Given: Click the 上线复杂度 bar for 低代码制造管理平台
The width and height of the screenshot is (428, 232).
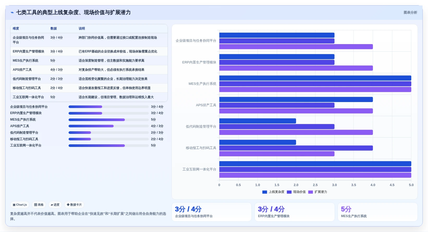Looking at the screenshot, I should pyautogui.click(x=258, y=121).
